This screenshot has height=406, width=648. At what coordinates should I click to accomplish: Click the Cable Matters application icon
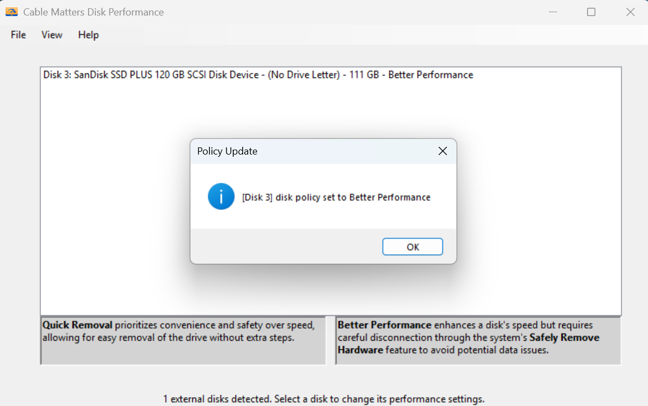click(x=11, y=11)
